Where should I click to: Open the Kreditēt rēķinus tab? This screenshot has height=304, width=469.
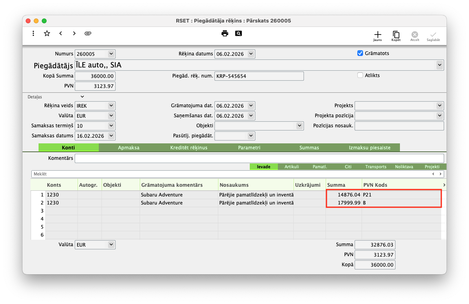(x=189, y=148)
